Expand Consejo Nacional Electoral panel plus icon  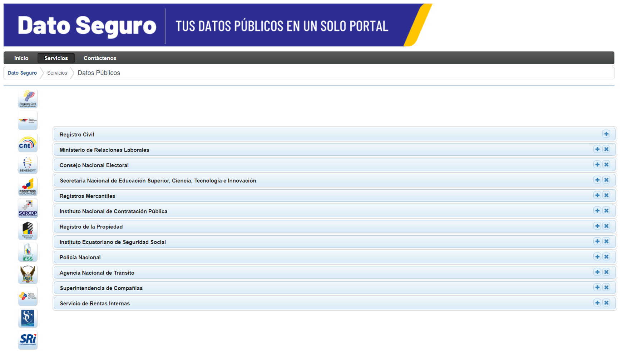coord(597,165)
